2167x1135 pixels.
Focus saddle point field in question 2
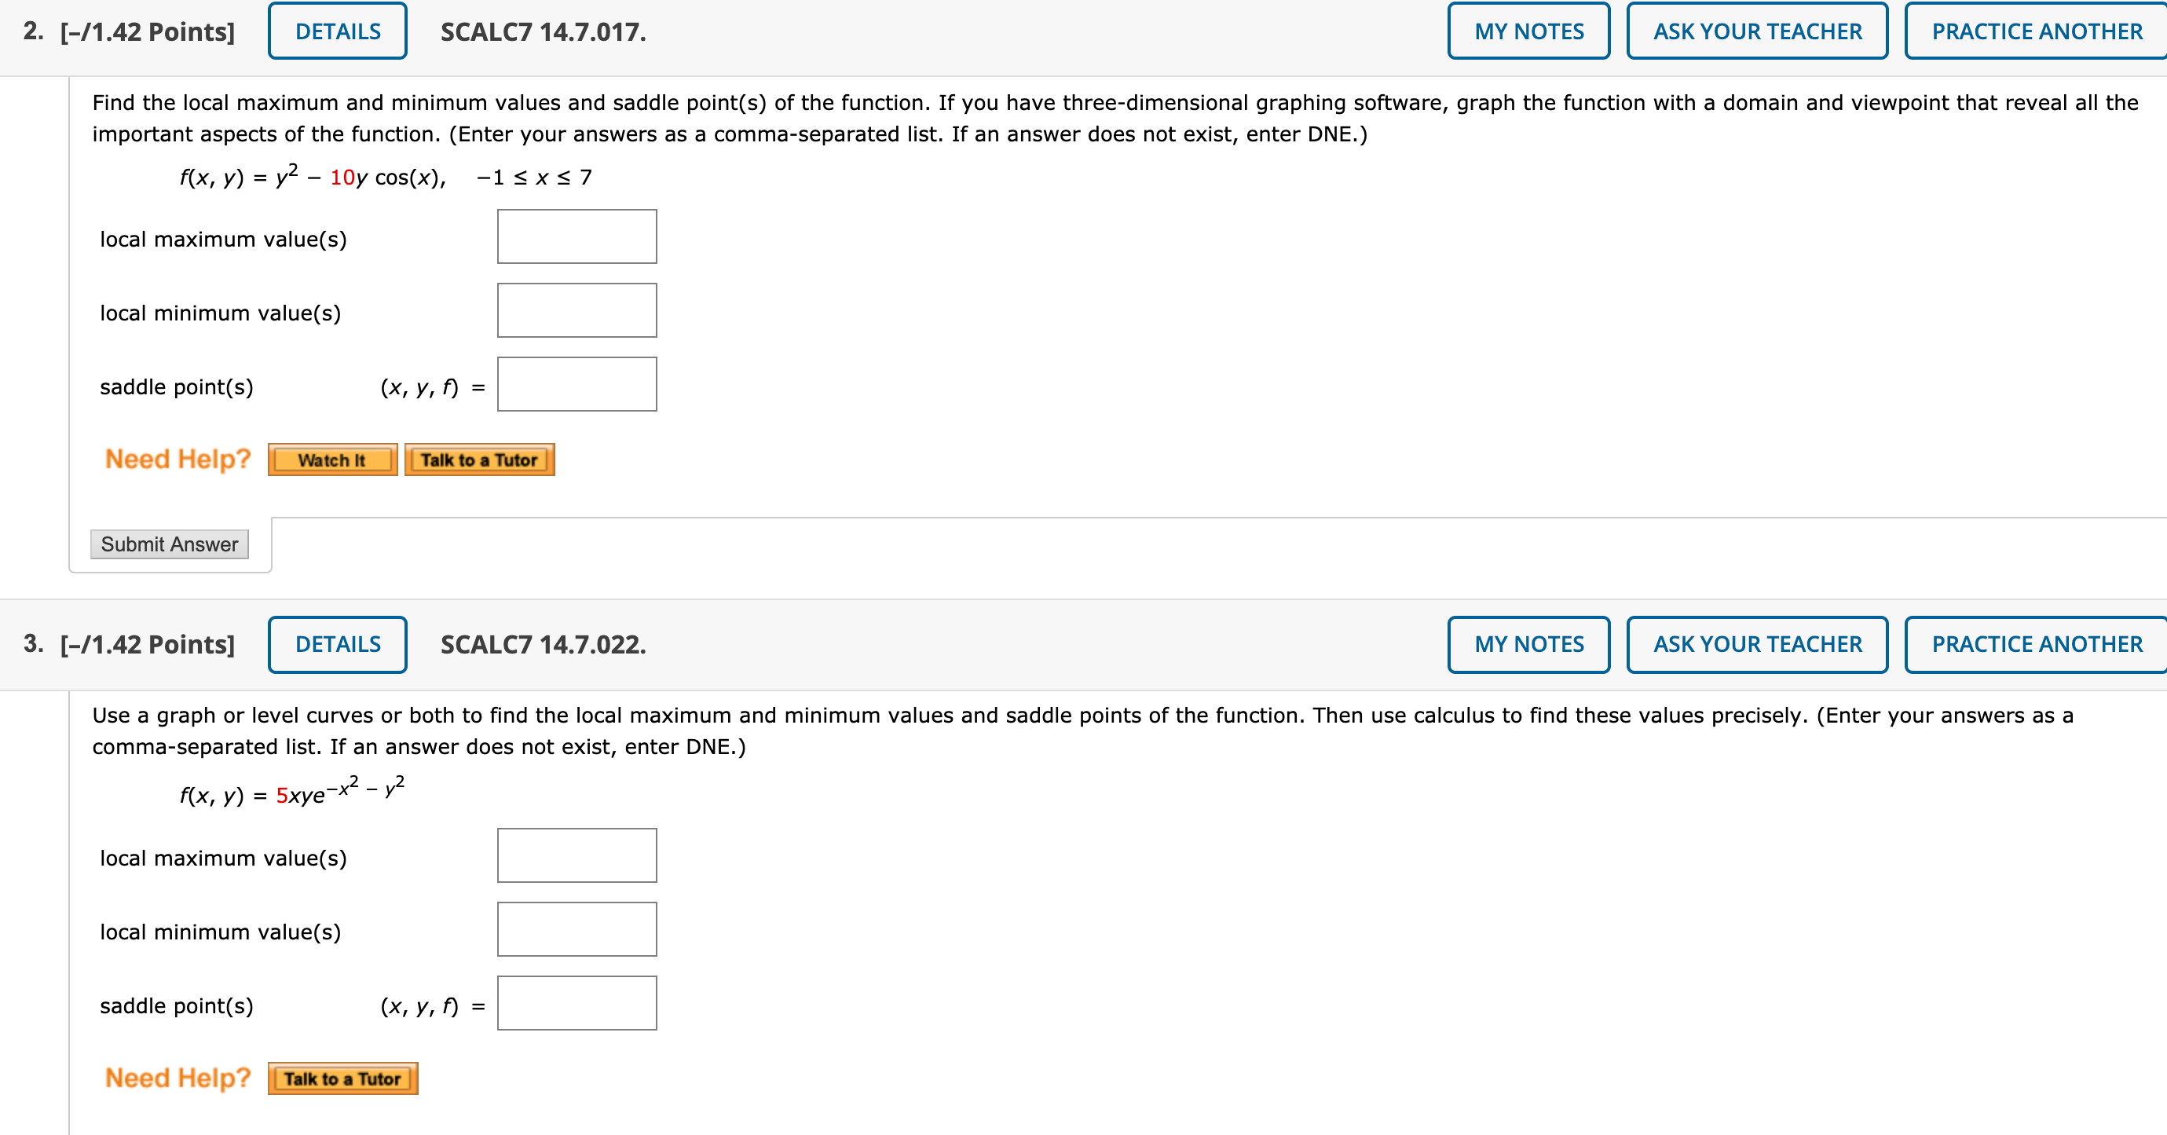(x=577, y=385)
